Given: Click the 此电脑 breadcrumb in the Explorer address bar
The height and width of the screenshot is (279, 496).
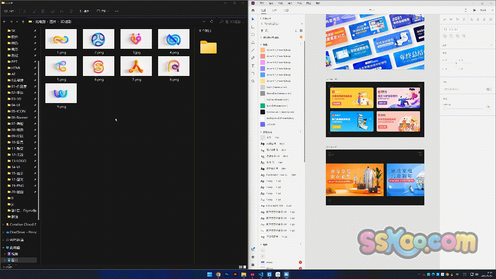Looking at the screenshot, I should [x=40, y=22].
